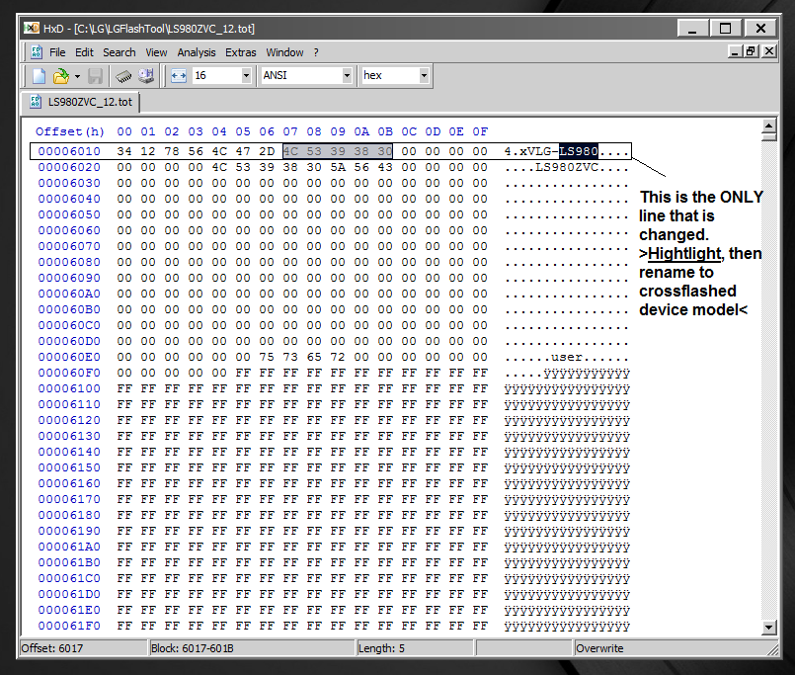This screenshot has height=675, width=795.
Task: Click hex byte 4C at column 07 in row 00006010
Action: (290, 151)
